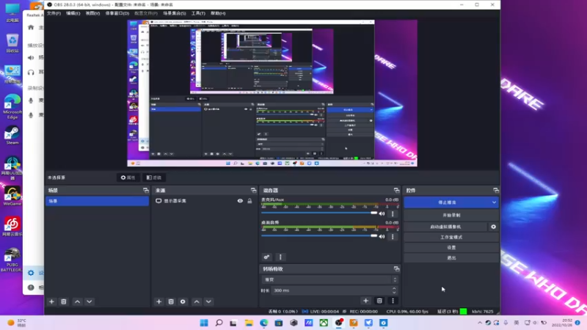Mute the 麦克风/Aux audio channel
Screen dimensions: 587x330
[382, 213]
